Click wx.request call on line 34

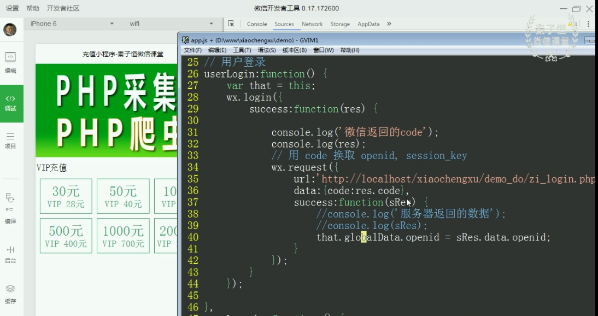coord(304,167)
